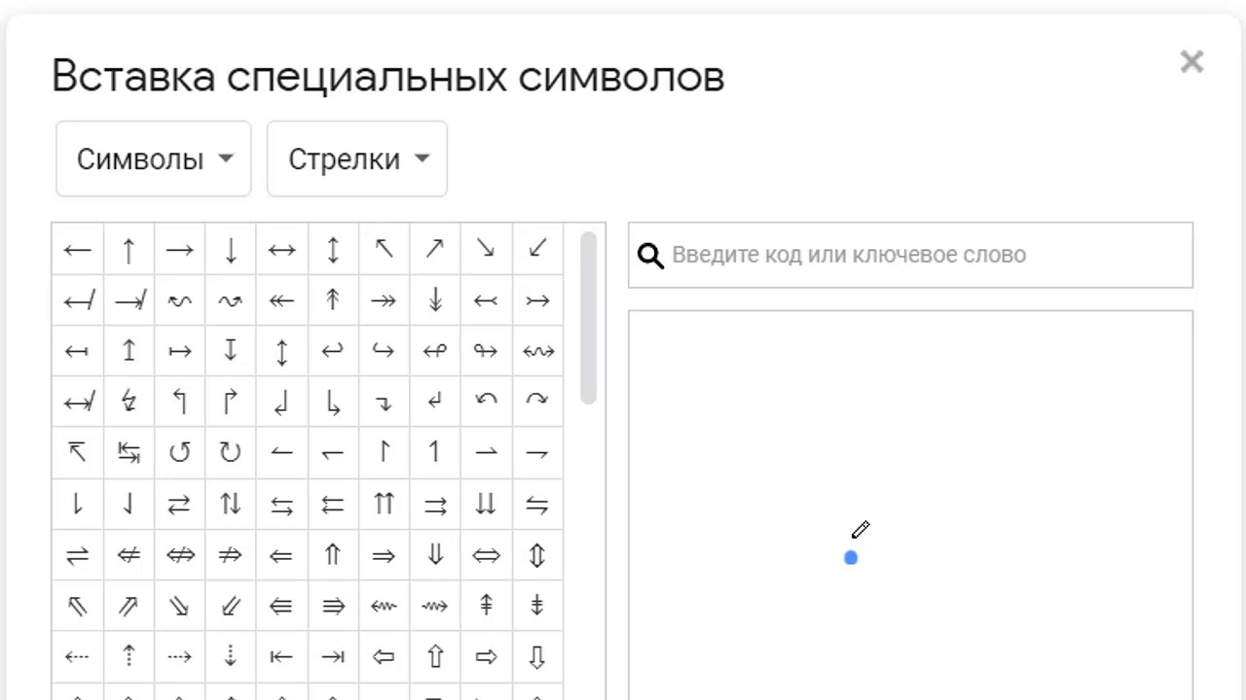This screenshot has height=700, width=1246.
Task: Insert the plain rightwards arrow symbol
Action: coord(179,250)
